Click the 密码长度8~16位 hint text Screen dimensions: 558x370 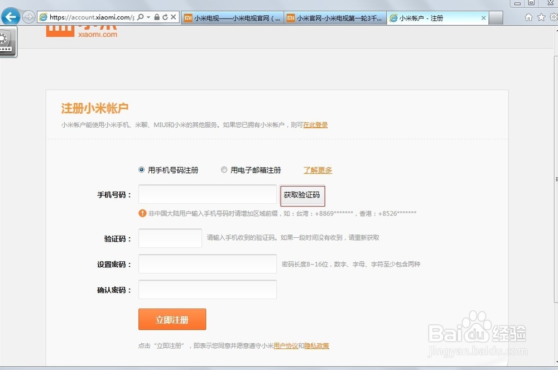click(351, 265)
